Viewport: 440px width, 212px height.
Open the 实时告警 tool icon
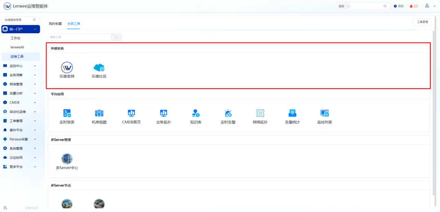[x=228, y=113]
